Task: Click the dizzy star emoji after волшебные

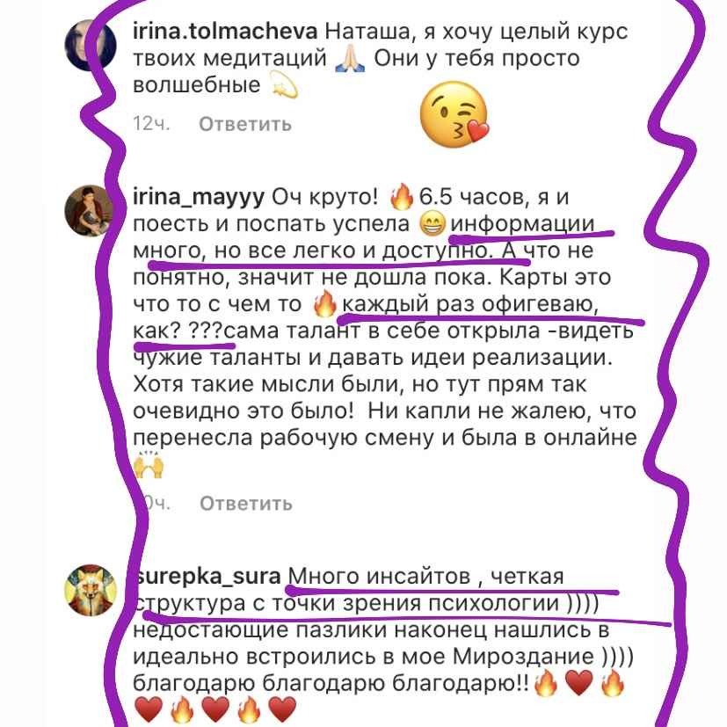Action: tap(284, 85)
